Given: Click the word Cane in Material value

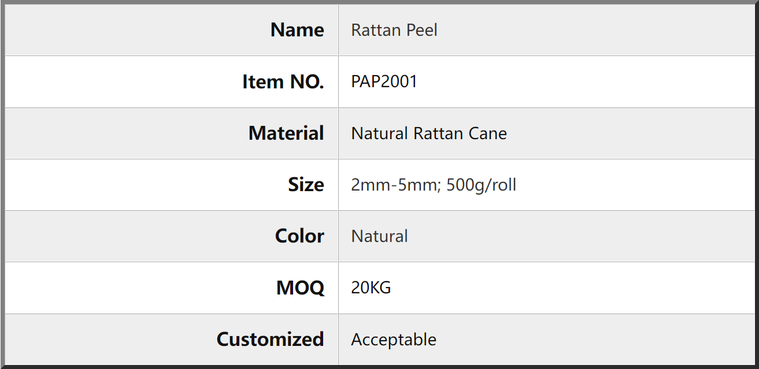Looking at the screenshot, I should [x=488, y=133].
